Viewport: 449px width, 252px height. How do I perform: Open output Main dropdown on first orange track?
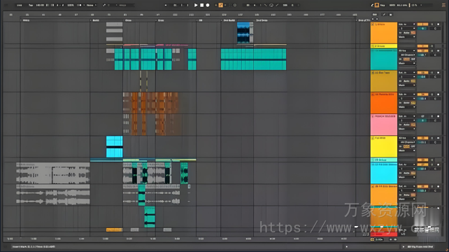point(407,37)
